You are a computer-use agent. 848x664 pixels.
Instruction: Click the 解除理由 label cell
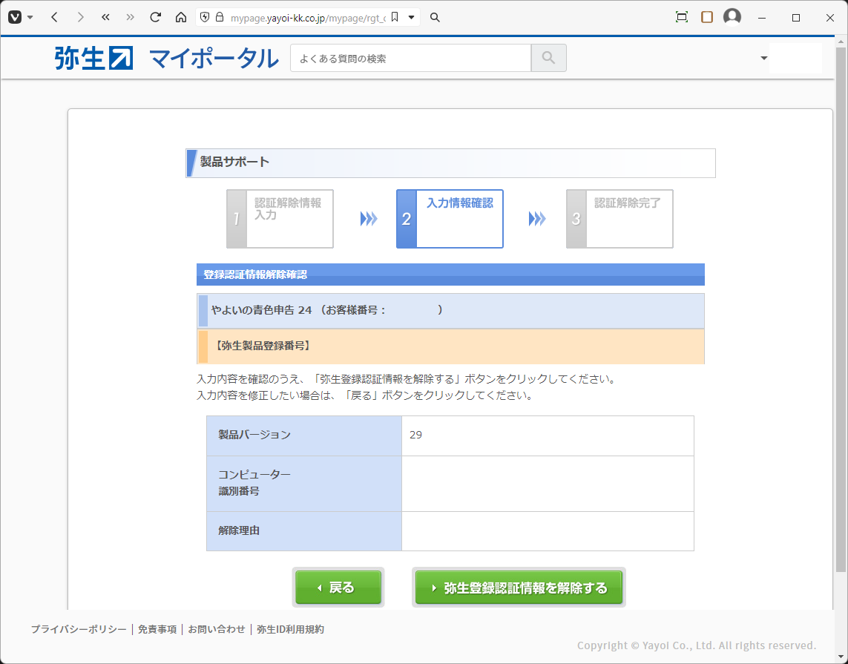[x=304, y=530]
